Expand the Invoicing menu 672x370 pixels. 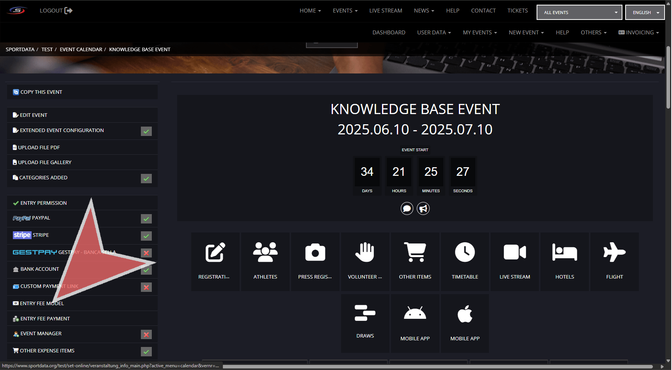(x=638, y=32)
